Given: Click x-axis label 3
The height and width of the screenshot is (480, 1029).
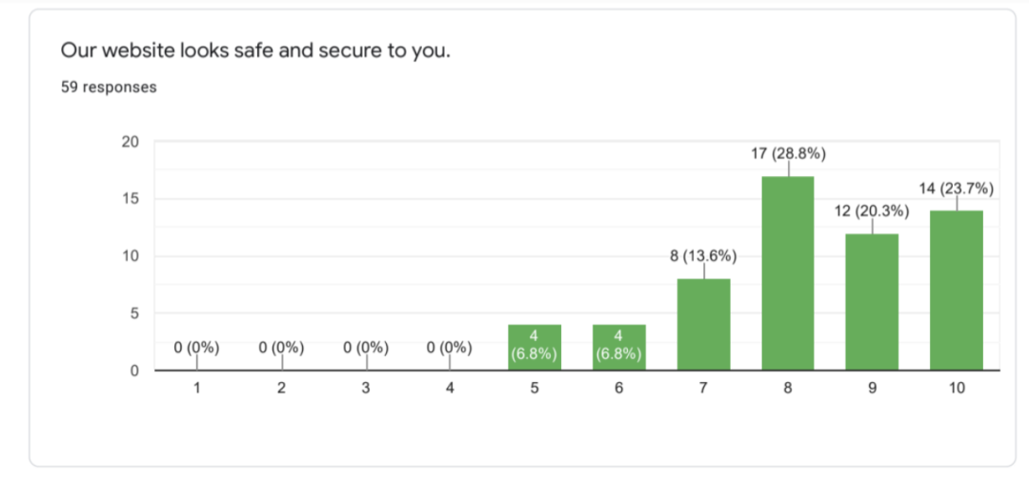Looking at the screenshot, I should click(366, 389).
